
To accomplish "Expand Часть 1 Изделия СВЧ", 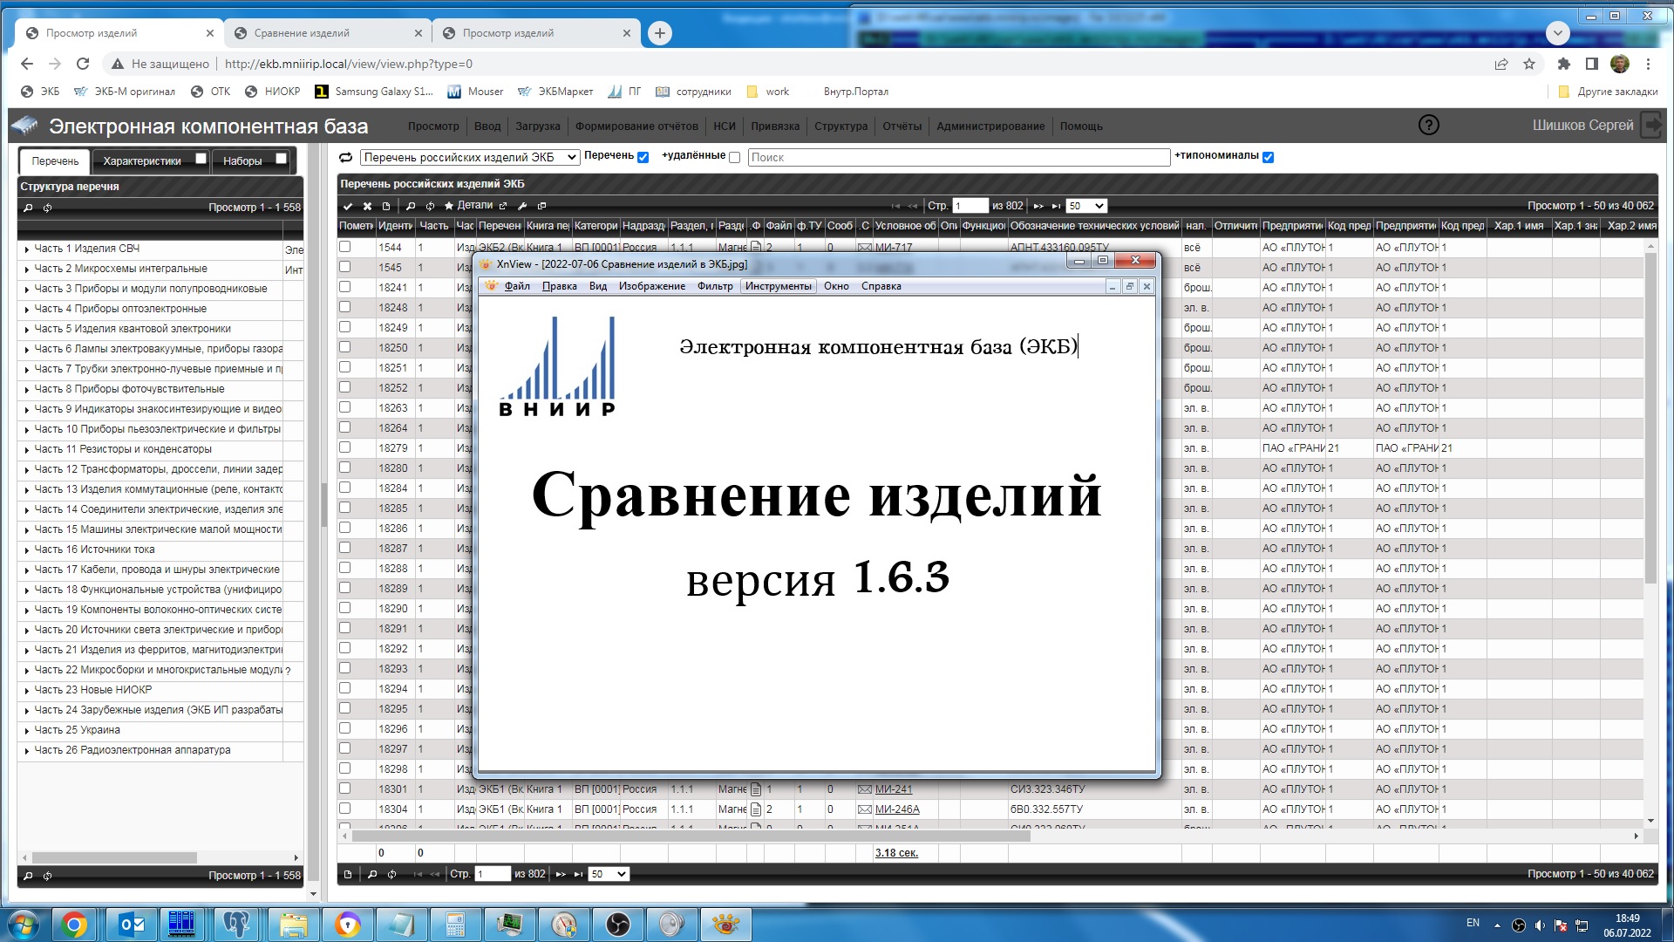I will coord(27,249).
